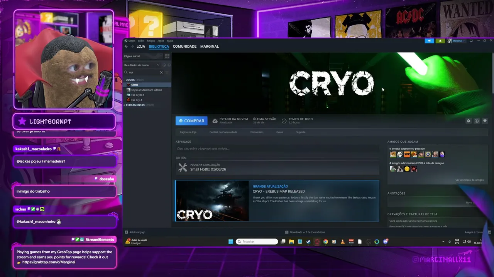The image size is (494, 277).
Task: Go back with Steam's back arrow
Action: click(x=126, y=47)
